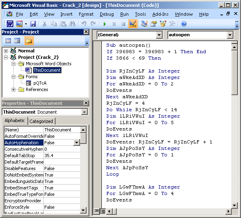Click the (Name) property value ThisDocument
Viewport: 241px width, 218px height.
(x=62, y=130)
